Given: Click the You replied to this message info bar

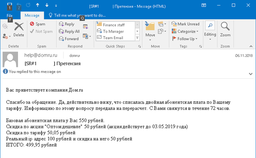Looking at the screenshot, I should pos(32,71).
